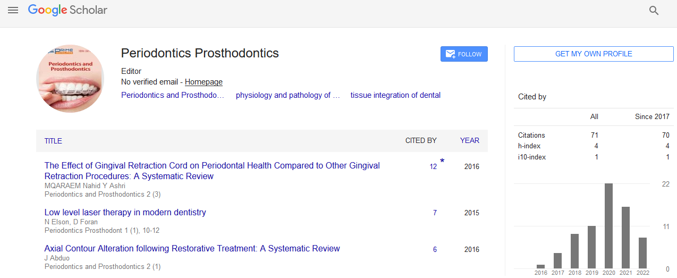Open the hamburger menu icon
Screen dimensions: 677x278
coord(13,10)
